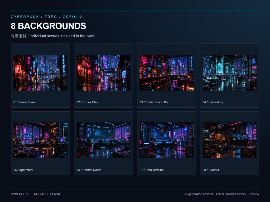Click the '02 / Urban Alley' caption
The height and width of the screenshot is (202, 270).
(x=87, y=102)
